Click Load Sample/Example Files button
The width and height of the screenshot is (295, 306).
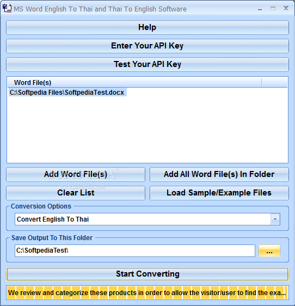219,193
